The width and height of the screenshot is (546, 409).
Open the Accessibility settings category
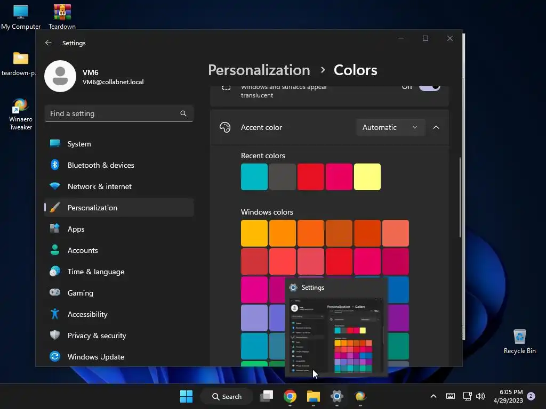[x=119, y=314]
